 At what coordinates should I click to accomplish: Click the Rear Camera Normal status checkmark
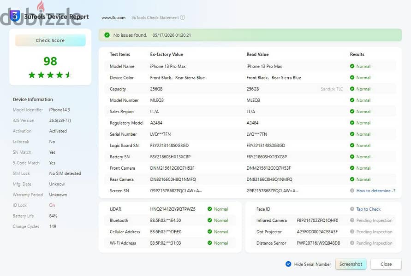[x=352, y=179]
